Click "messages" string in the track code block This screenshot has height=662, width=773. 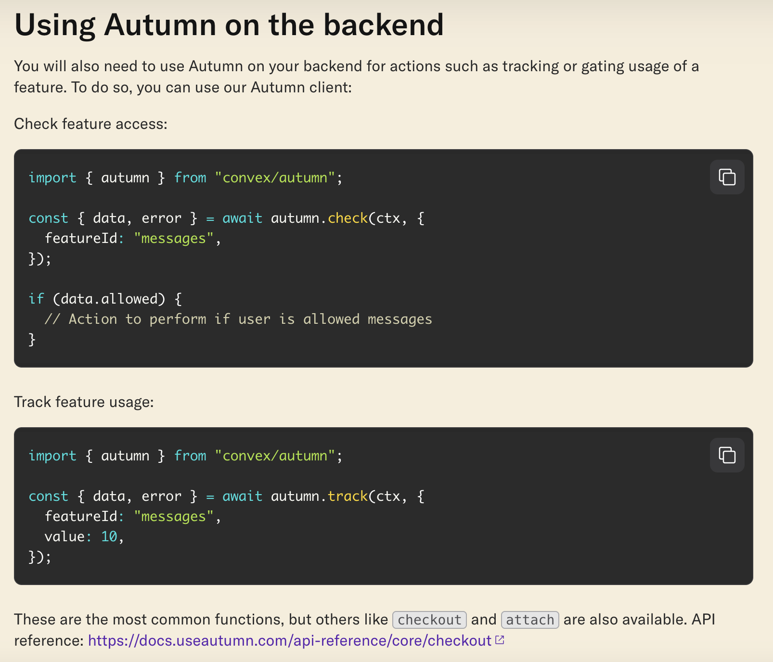click(x=173, y=517)
